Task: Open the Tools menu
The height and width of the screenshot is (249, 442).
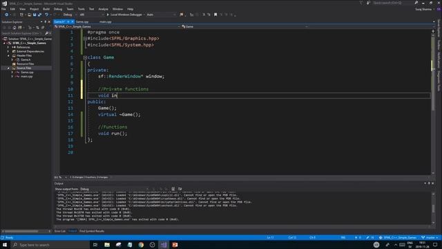Action: point(81,9)
